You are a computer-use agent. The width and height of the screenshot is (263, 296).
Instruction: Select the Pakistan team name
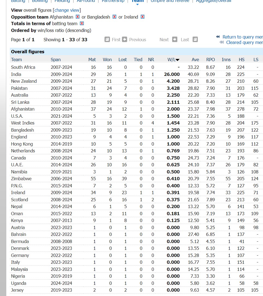[x=19, y=88]
